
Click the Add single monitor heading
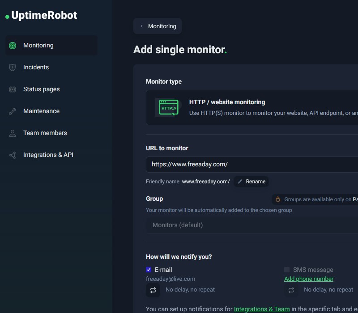(180, 50)
